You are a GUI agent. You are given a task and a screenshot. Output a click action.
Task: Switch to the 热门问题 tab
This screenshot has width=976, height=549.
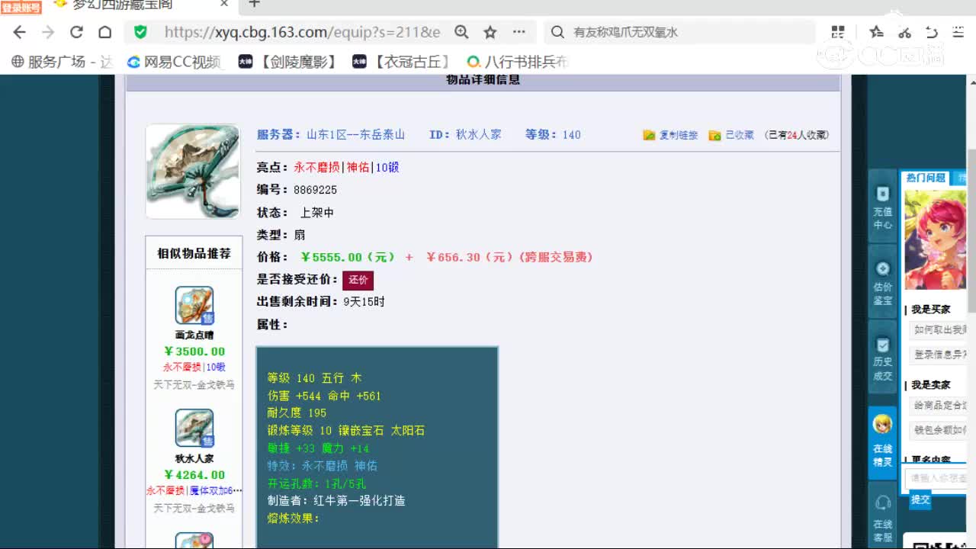[925, 178]
